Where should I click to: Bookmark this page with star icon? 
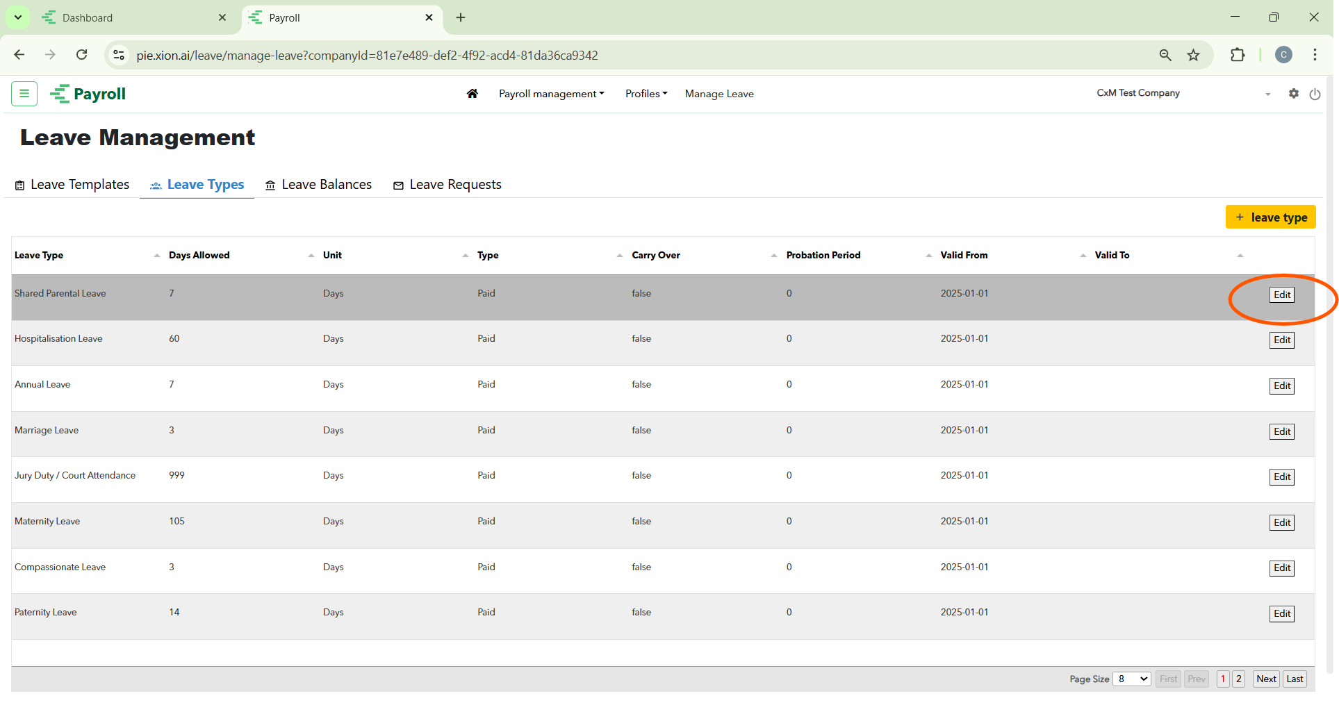(x=1193, y=56)
